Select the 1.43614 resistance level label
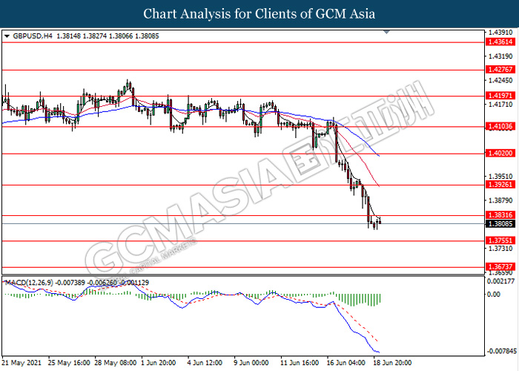Viewport: 519px width, 371px height. point(500,42)
